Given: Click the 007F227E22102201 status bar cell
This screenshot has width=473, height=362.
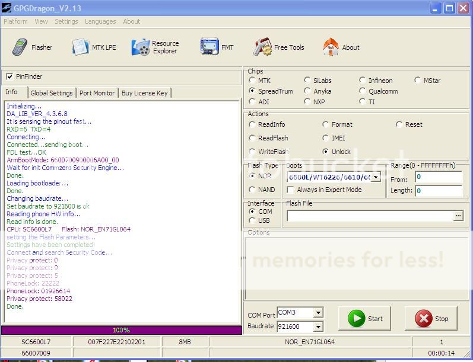Looking at the screenshot, I should tap(117, 342).
